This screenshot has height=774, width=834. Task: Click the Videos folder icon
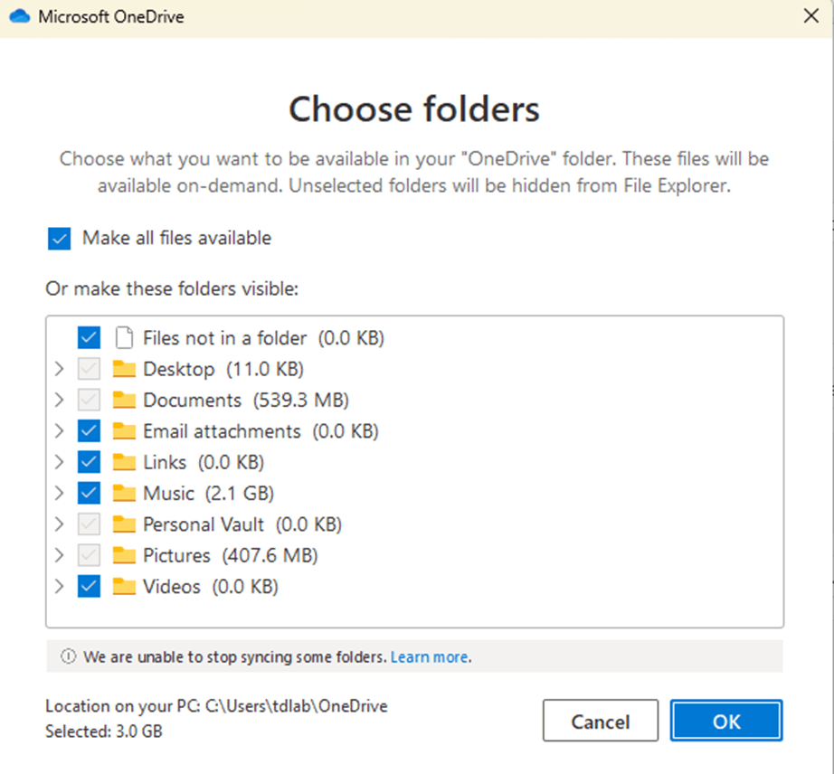click(124, 586)
